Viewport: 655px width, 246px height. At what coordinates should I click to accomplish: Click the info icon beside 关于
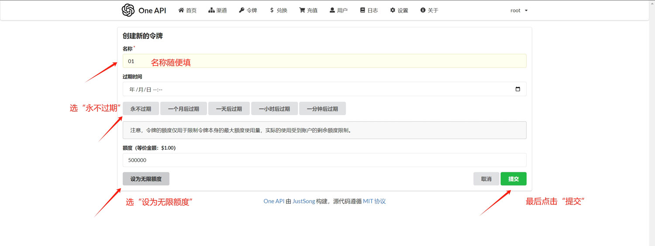click(x=423, y=10)
